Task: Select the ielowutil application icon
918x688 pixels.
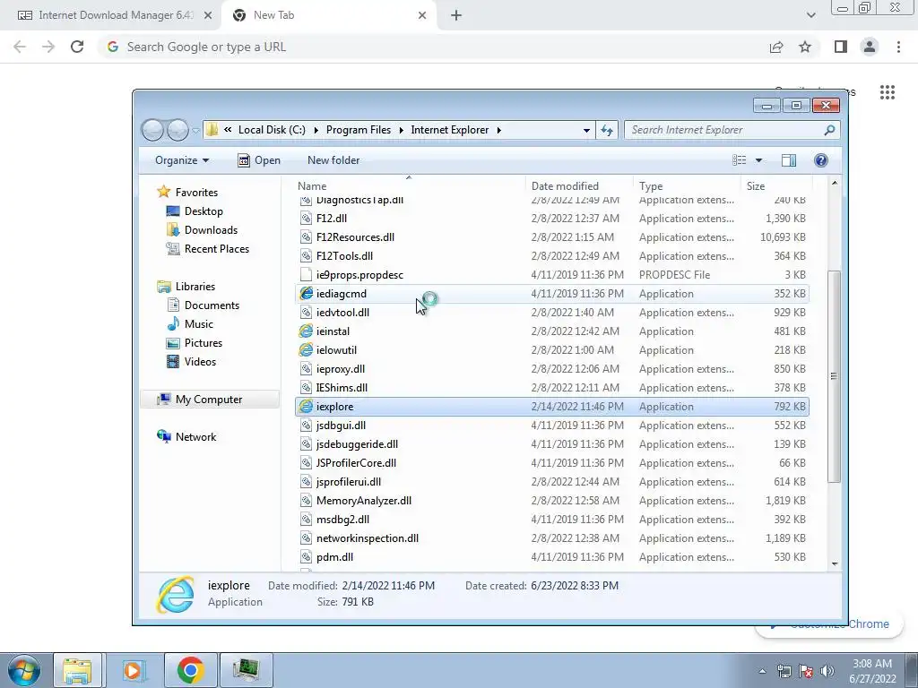Action: coord(306,350)
